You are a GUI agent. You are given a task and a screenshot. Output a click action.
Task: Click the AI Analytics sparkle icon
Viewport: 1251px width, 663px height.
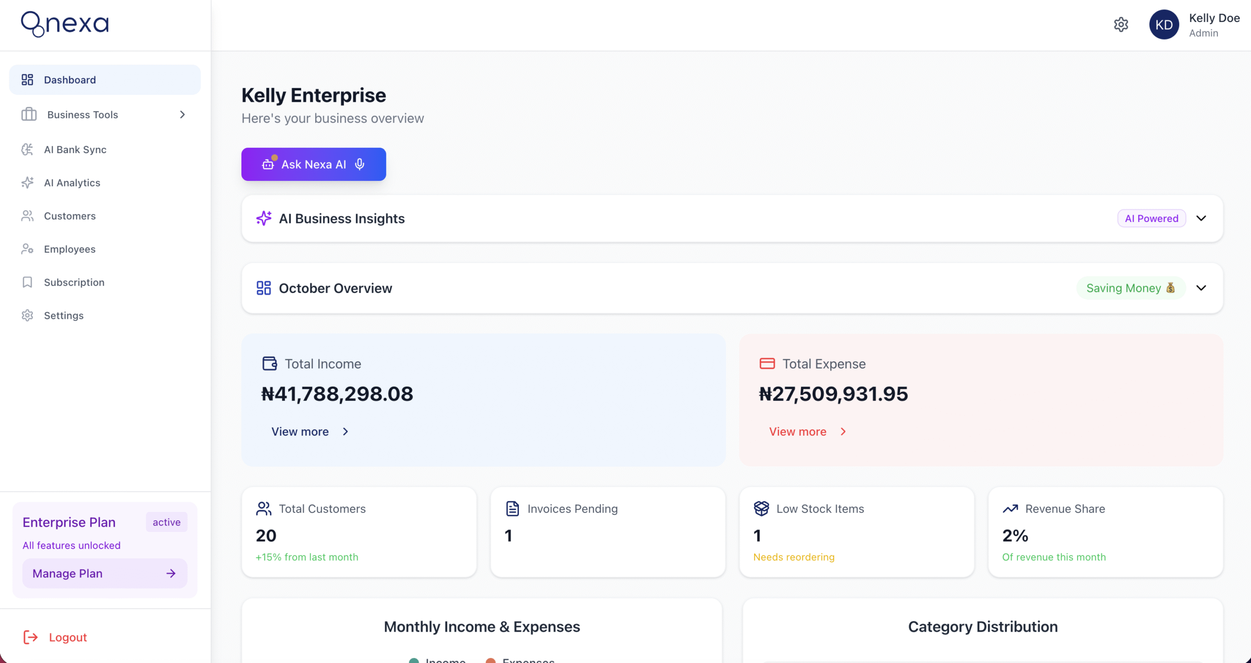click(27, 183)
